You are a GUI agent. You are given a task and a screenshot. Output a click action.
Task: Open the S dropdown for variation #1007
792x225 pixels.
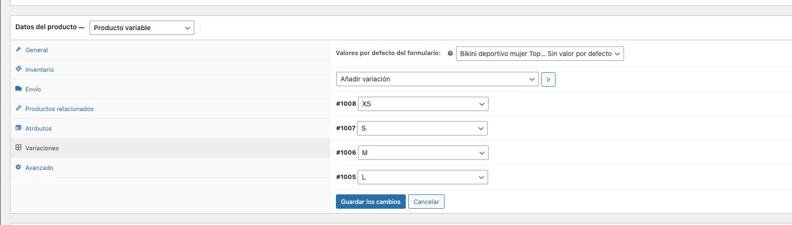pos(423,128)
